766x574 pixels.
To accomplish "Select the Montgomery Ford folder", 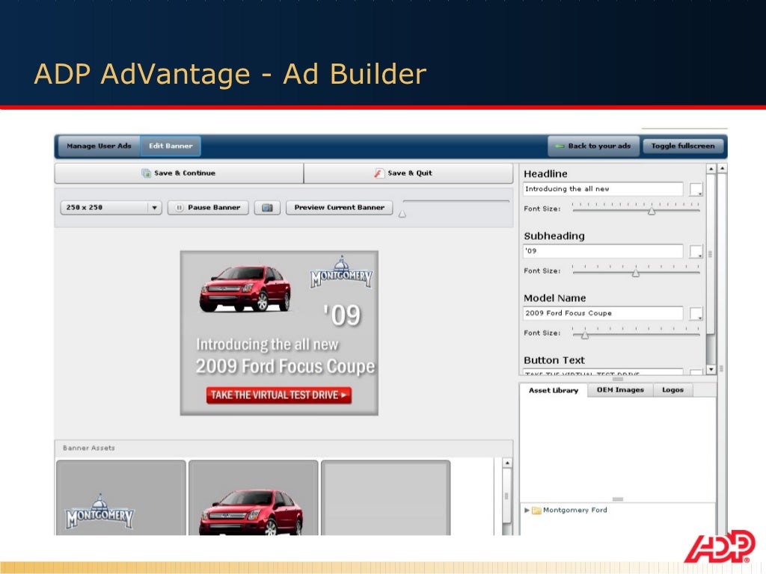I will click(569, 510).
